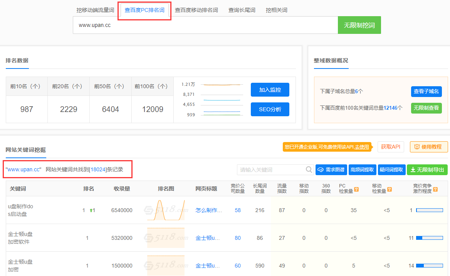Click the magnifier icon in keyword search

pos(309,170)
